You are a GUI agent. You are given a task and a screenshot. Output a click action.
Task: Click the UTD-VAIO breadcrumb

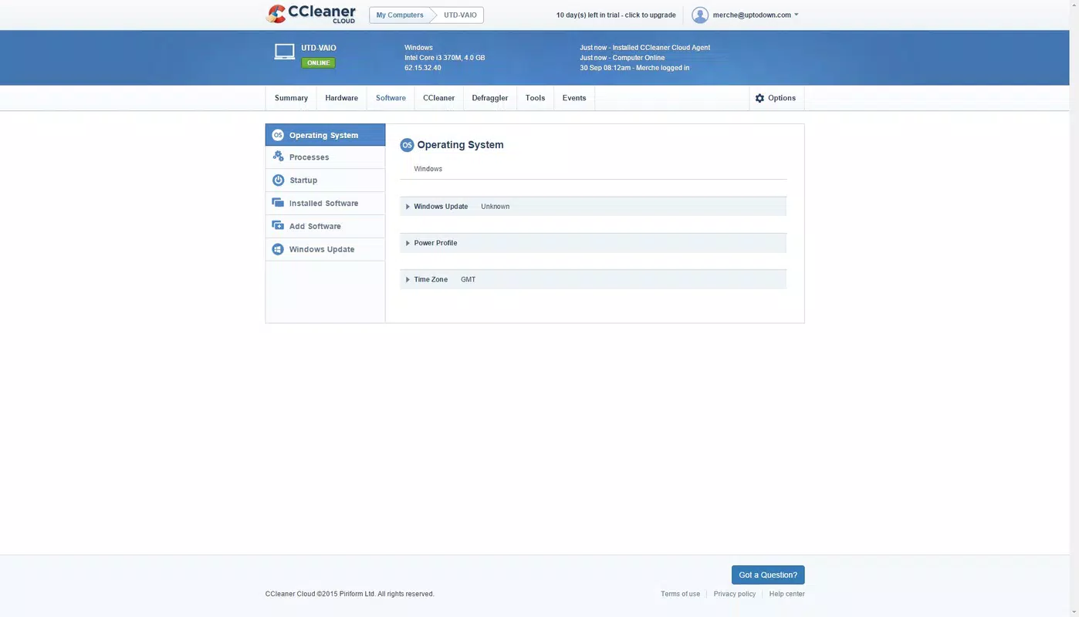(460, 15)
